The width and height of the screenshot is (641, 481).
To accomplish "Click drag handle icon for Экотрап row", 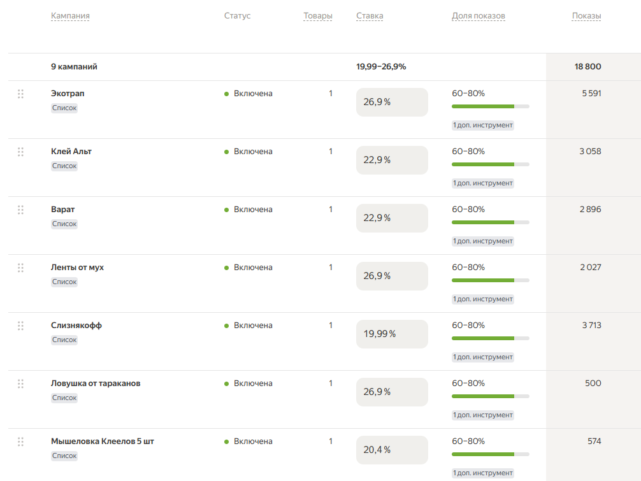I will tap(20, 94).
